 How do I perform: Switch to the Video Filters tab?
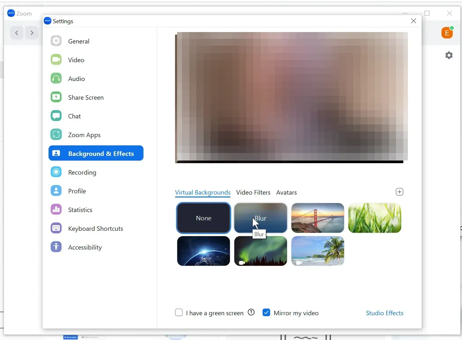click(253, 192)
